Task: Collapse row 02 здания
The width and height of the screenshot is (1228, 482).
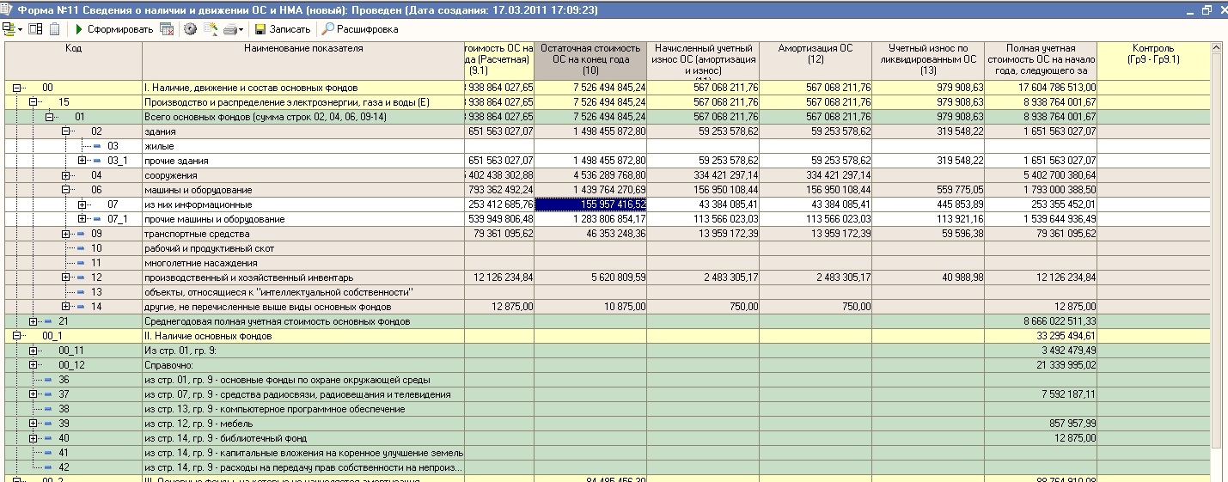Action: [65, 131]
